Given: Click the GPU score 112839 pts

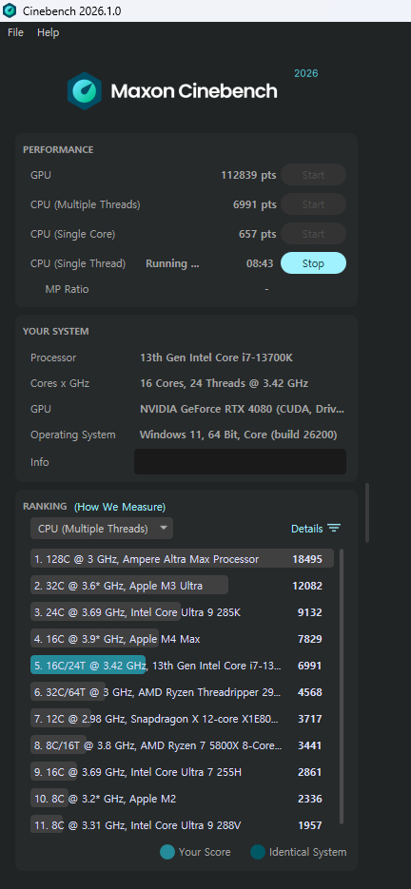Looking at the screenshot, I should pos(248,175).
